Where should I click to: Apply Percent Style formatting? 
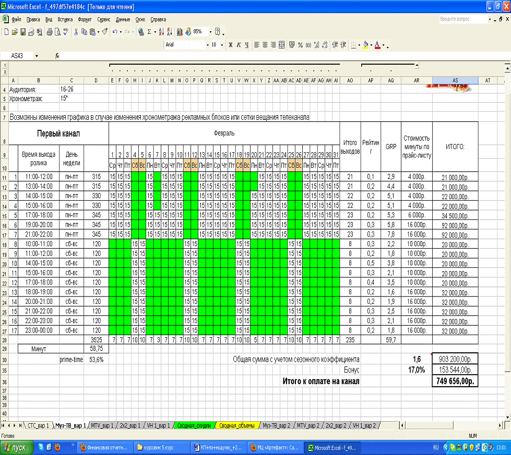tap(300, 45)
